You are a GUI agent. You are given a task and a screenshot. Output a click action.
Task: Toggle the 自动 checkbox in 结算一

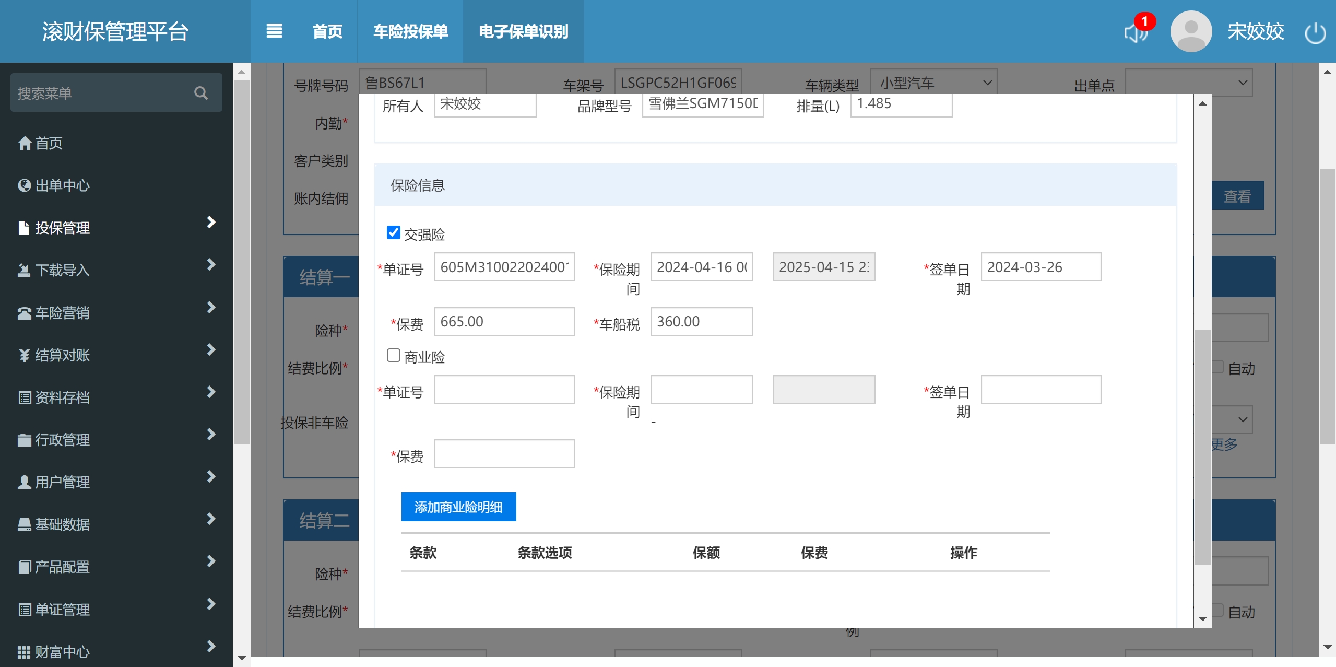pyautogui.click(x=1217, y=367)
